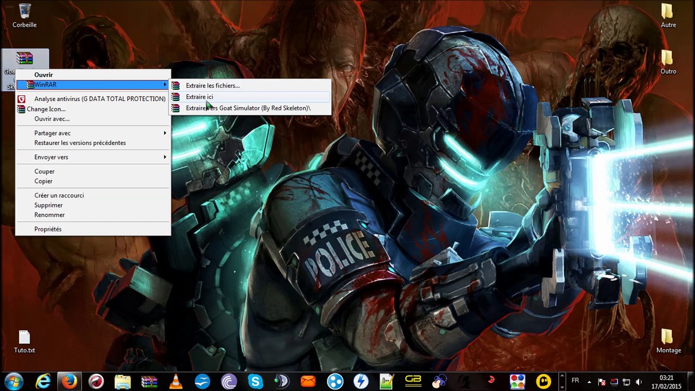Open the Outro desktop folder
Image resolution: width=695 pixels, height=391 pixels.
click(x=668, y=62)
